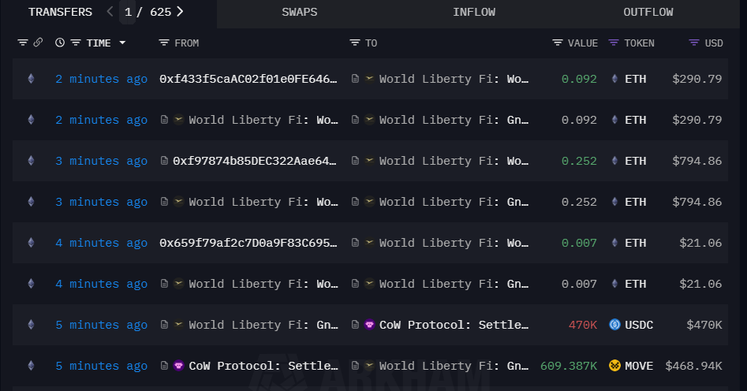Image resolution: width=747 pixels, height=391 pixels.
Task: Click the link icon in header row
Action: coord(38,43)
